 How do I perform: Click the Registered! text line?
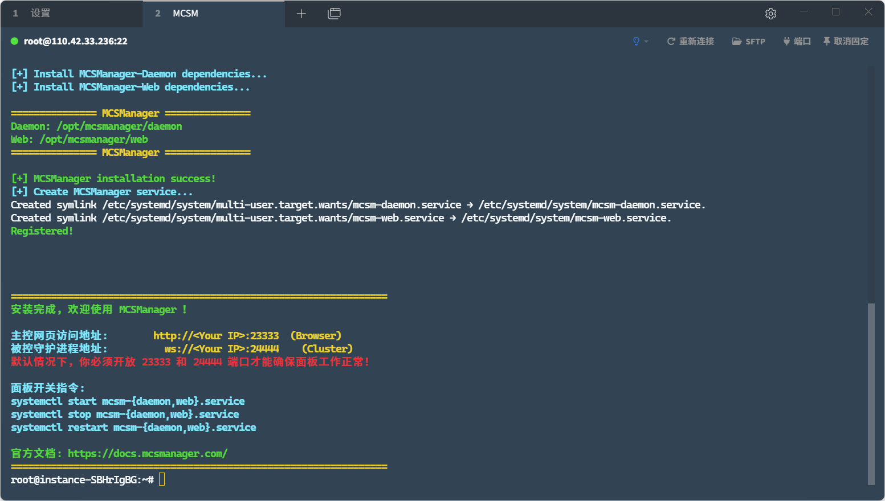click(42, 231)
